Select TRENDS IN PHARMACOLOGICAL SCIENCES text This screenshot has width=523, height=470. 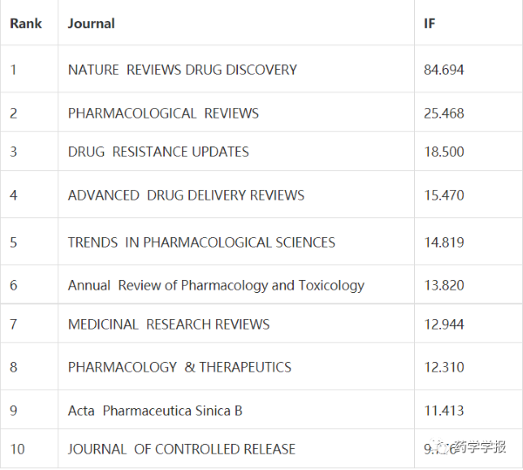[x=201, y=242]
